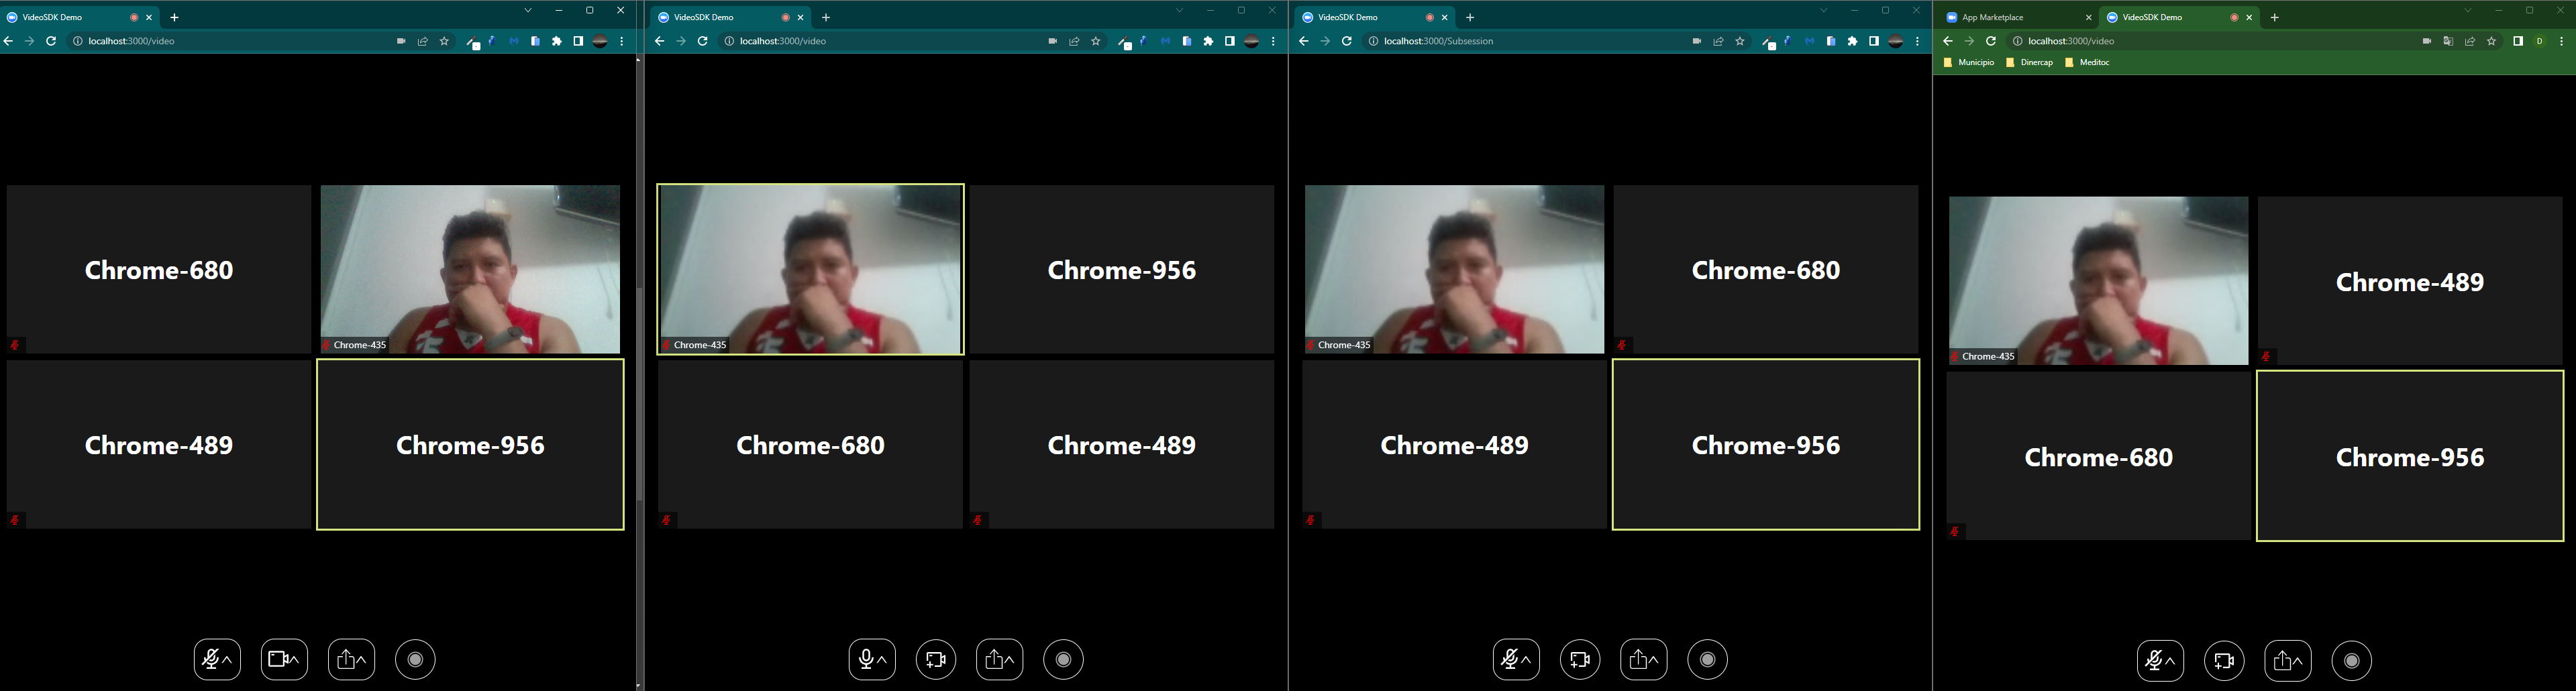Image resolution: width=2576 pixels, height=691 pixels.
Task: Open Chrome menu in Subsession window
Action: tap(1917, 41)
